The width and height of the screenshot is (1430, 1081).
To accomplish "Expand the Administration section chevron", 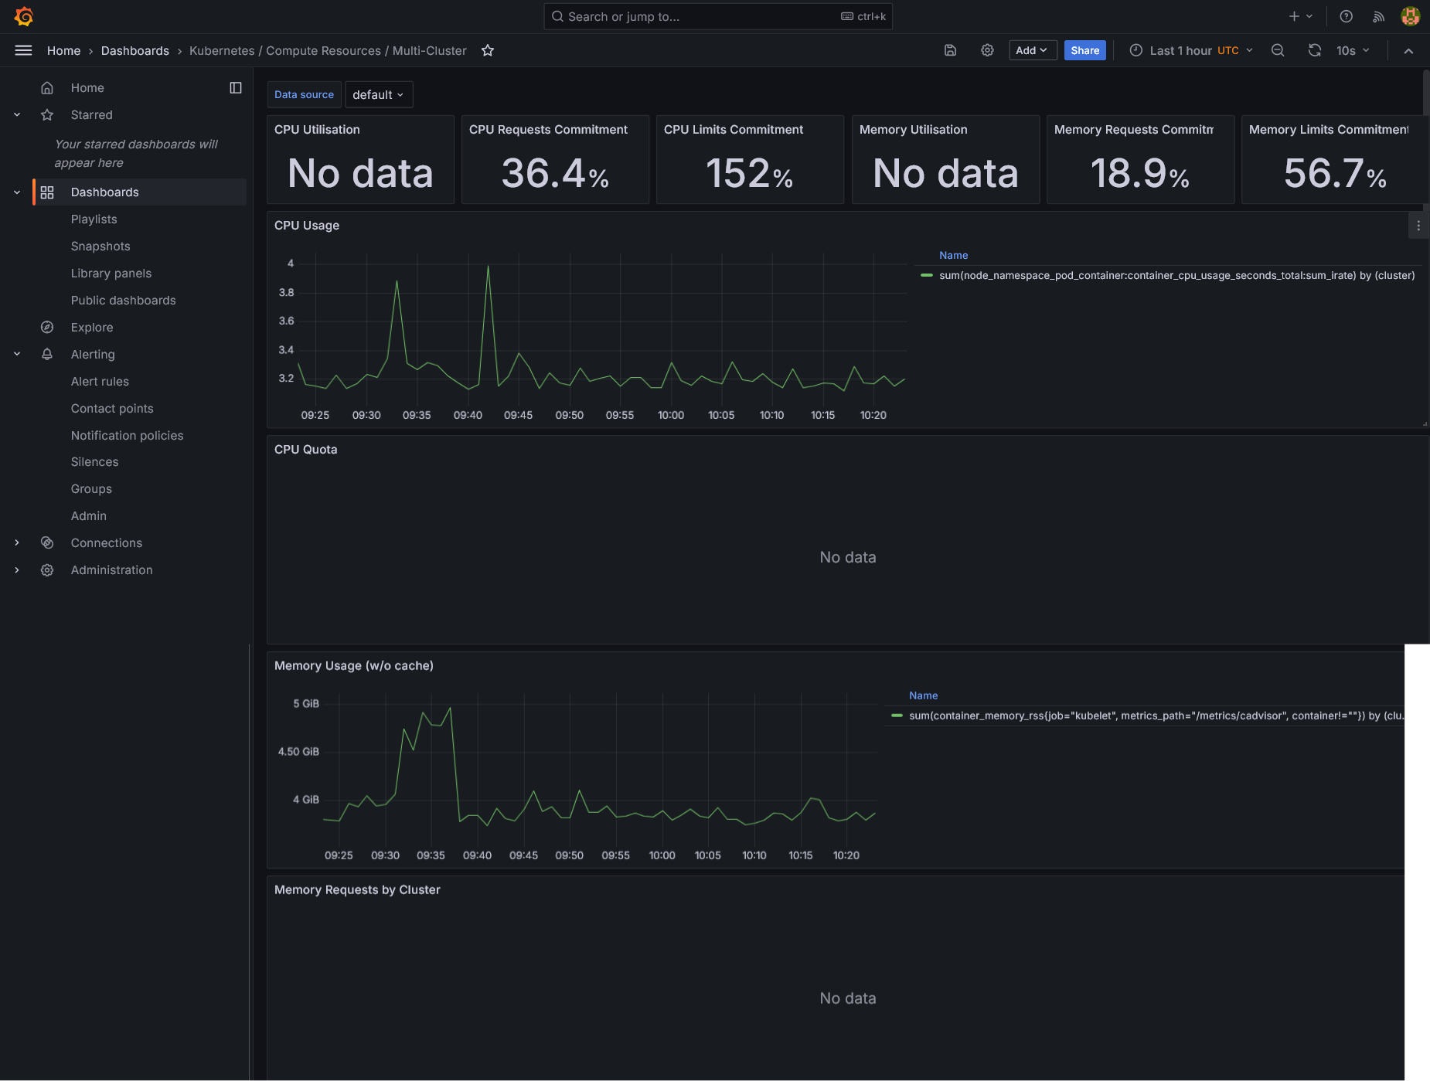I will tap(17, 570).
